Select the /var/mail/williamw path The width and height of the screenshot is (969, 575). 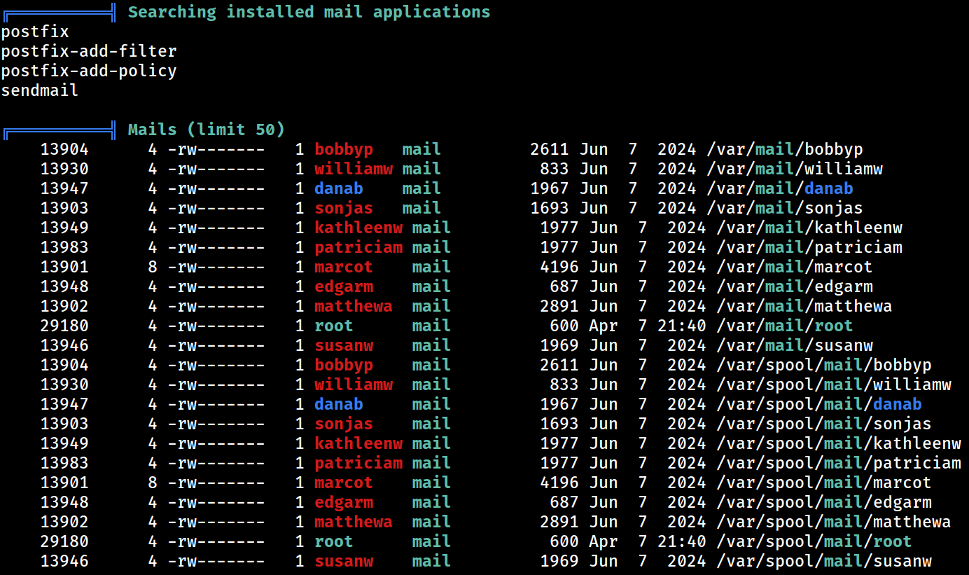coord(795,169)
